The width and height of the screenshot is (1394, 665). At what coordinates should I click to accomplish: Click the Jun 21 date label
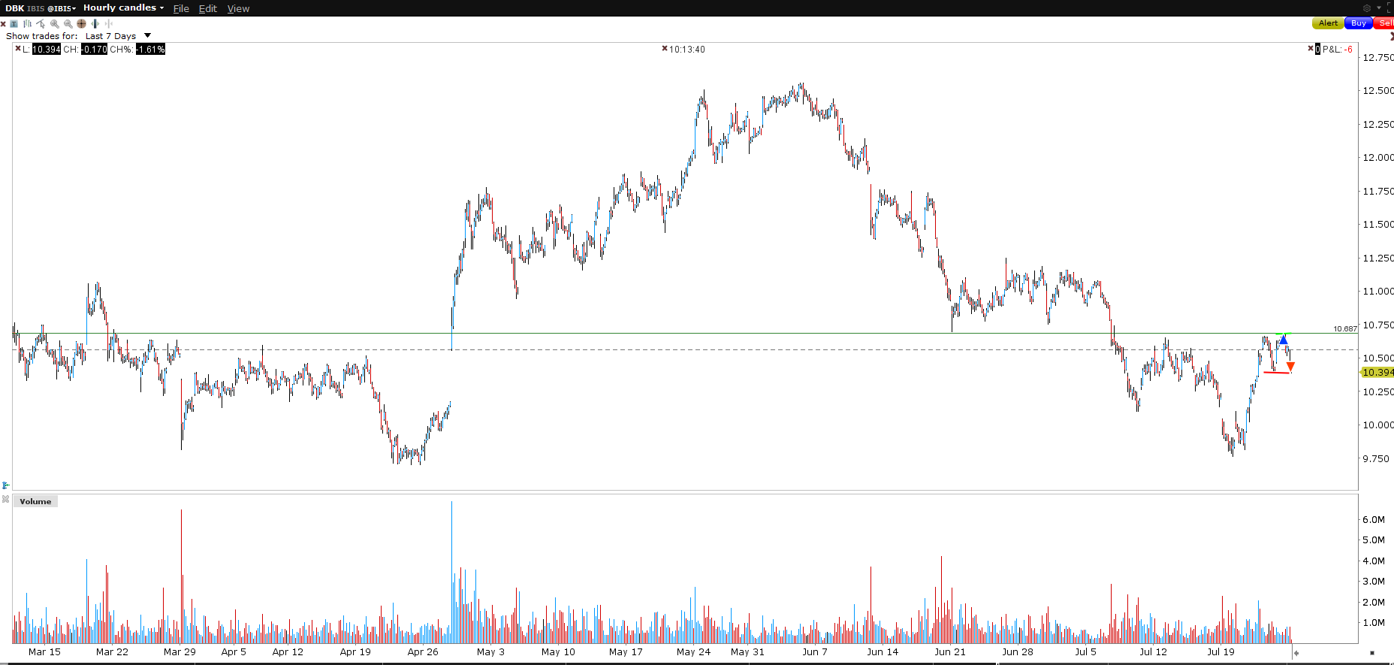950,651
